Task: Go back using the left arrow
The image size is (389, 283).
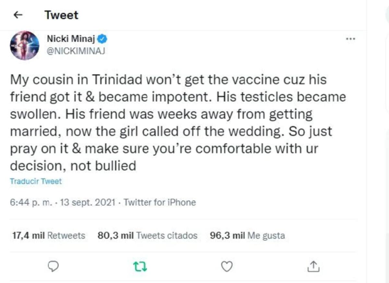Action: tap(19, 15)
